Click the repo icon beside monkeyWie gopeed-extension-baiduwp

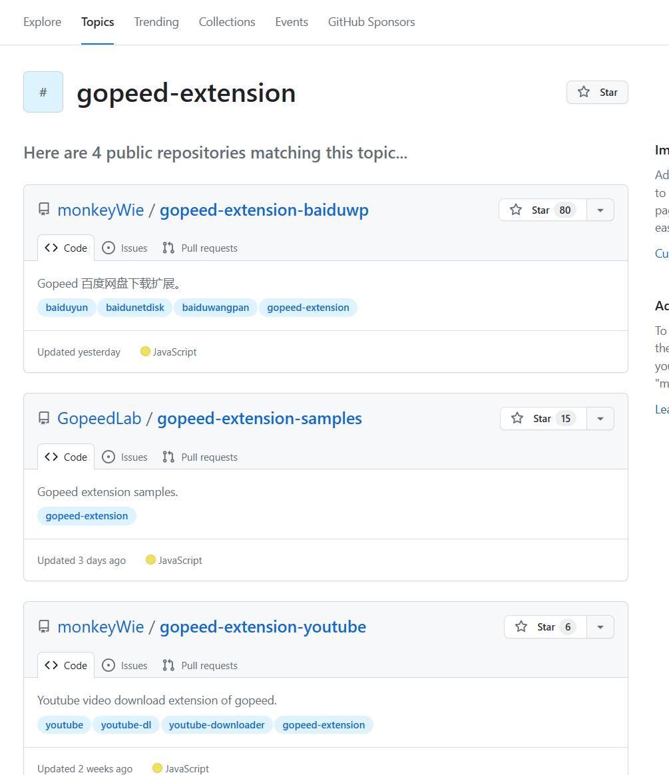(x=44, y=210)
